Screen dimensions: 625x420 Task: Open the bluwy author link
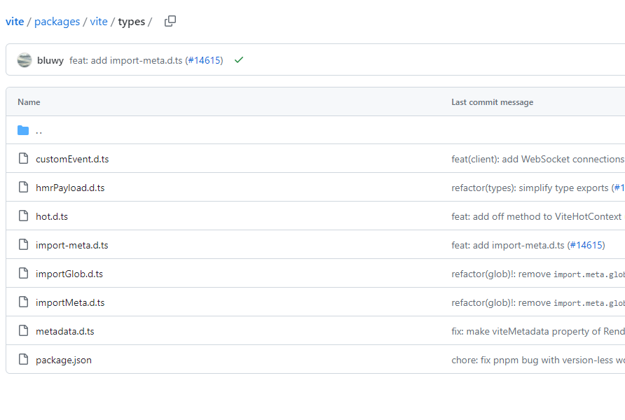pos(50,60)
